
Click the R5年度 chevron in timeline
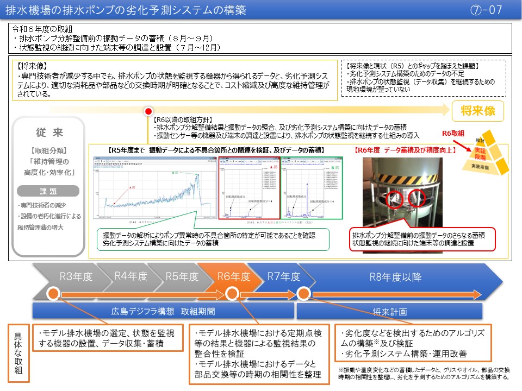click(x=181, y=276)
